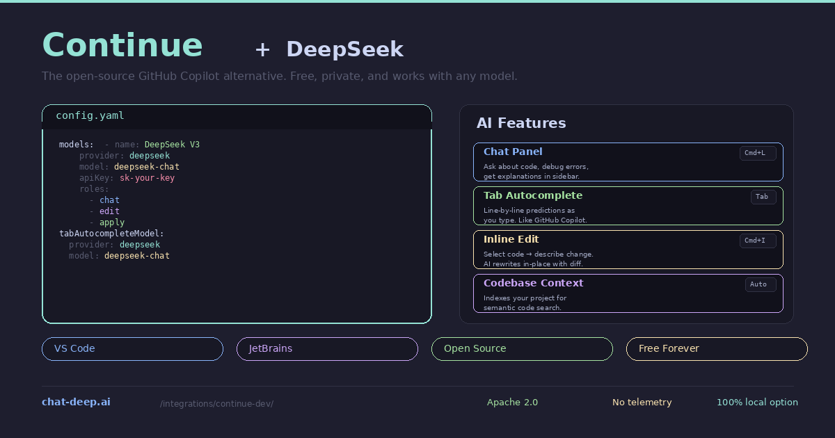Click the Free Forever badge
The image size is (835, 438).
click(717, 348)
